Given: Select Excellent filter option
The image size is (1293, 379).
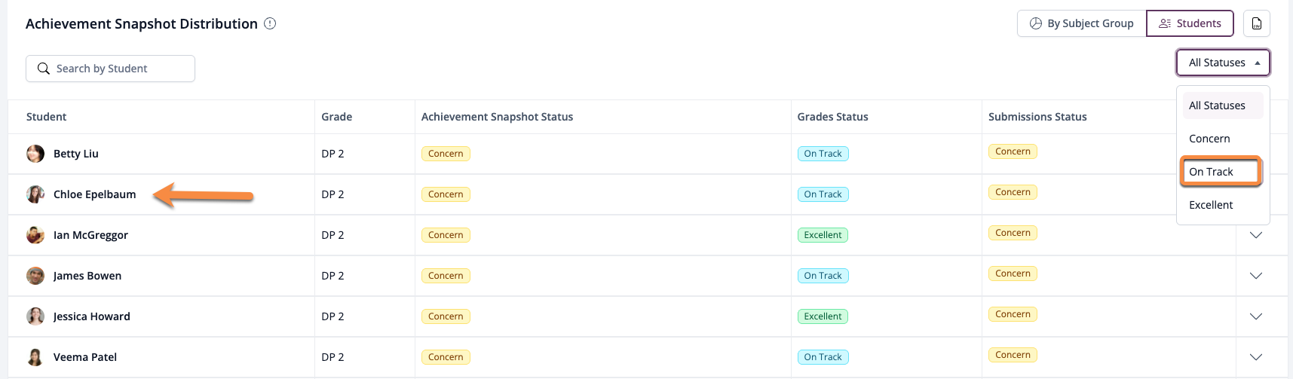Looking at the screenshot, I should 1211,205.
